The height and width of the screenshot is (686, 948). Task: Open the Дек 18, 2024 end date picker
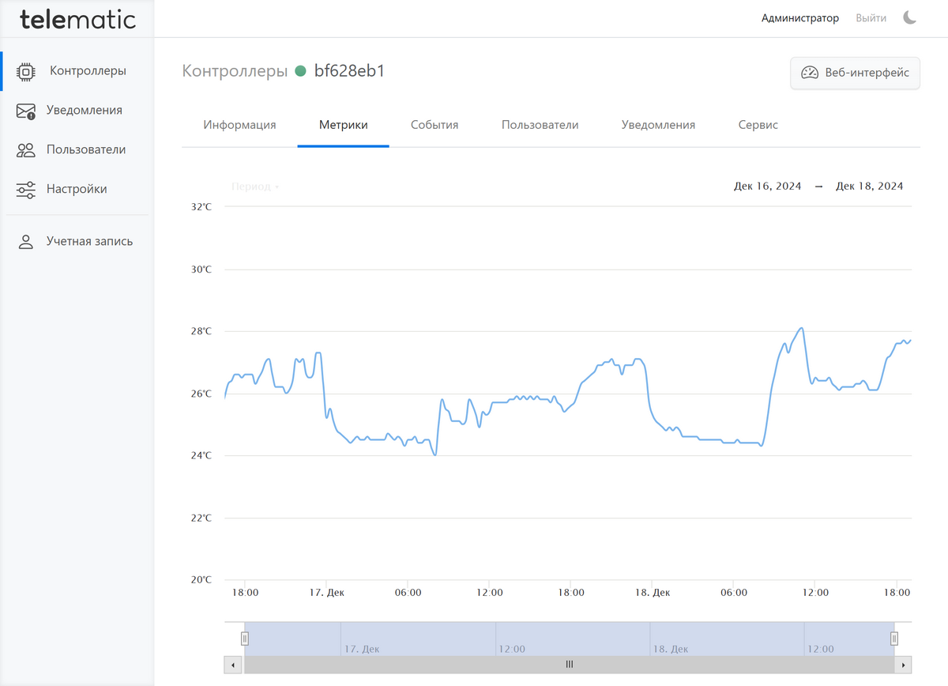click(x=869, y=187)
